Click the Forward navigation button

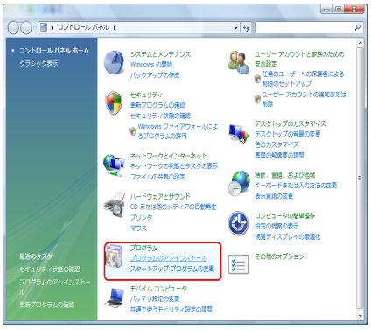point(26,28)
